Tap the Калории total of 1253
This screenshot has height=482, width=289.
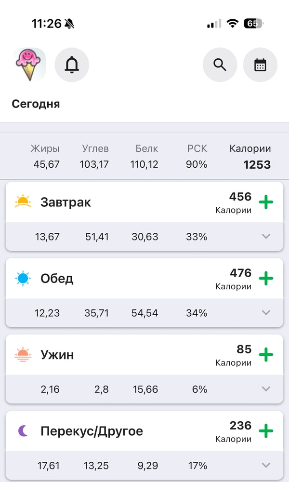click(256, 164)
